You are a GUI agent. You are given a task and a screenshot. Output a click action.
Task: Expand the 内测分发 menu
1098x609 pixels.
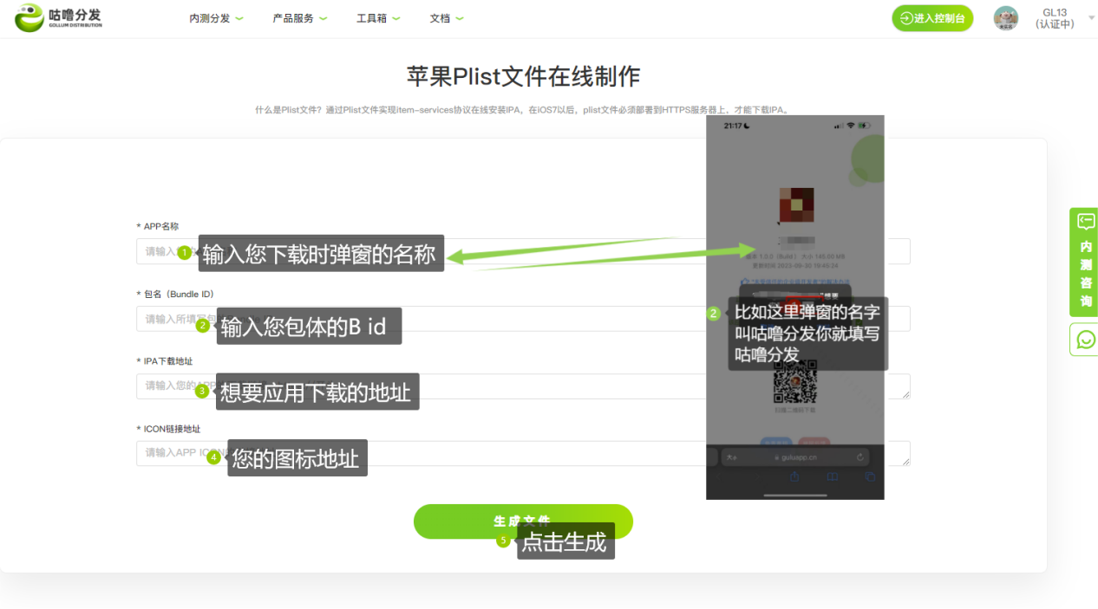pos(216,18)
